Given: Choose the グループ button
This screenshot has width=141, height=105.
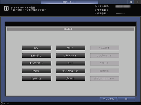Looking at the screenshot, I should [x=71, y=78].
